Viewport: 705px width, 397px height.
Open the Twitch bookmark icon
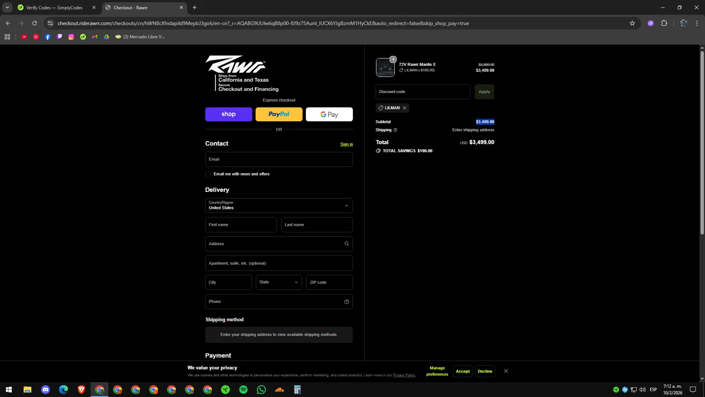pos(59,37)
